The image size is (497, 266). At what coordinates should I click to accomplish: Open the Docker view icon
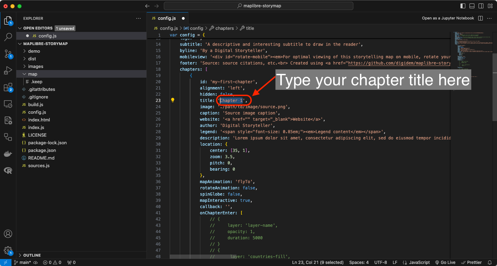pos(8,154)
